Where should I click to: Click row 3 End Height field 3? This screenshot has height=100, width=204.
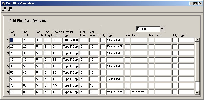[47, 53]
